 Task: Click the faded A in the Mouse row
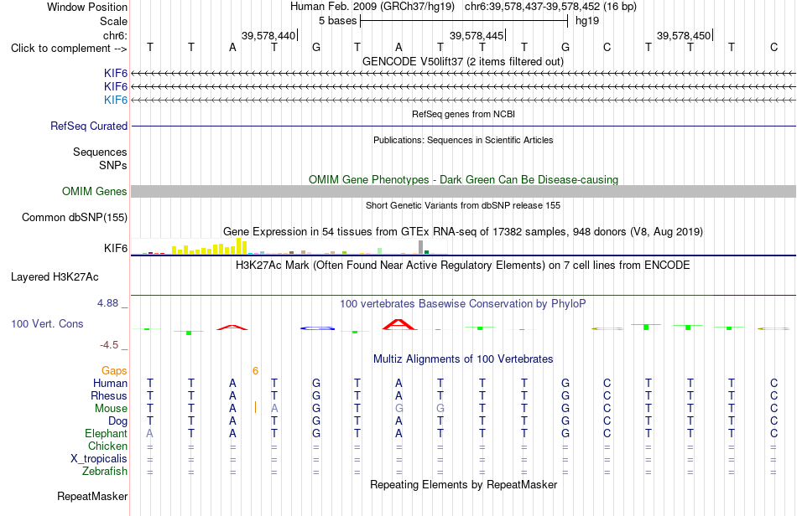(274, 409)
